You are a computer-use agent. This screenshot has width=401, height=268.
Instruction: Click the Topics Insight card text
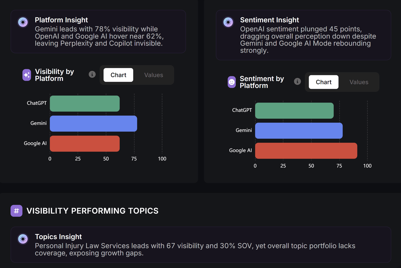click(195, 249)
